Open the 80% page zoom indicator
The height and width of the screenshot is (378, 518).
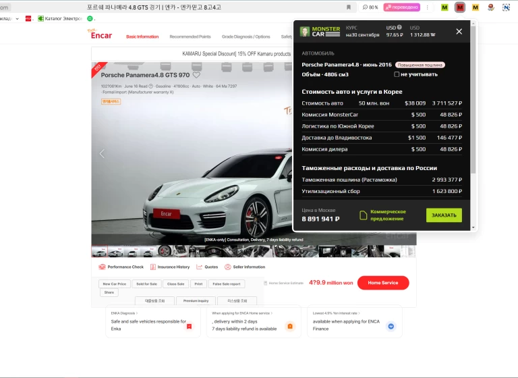click(370, 7)
